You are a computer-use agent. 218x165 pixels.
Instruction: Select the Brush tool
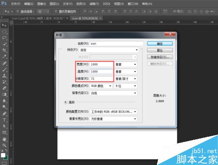[x=4, y=70]
